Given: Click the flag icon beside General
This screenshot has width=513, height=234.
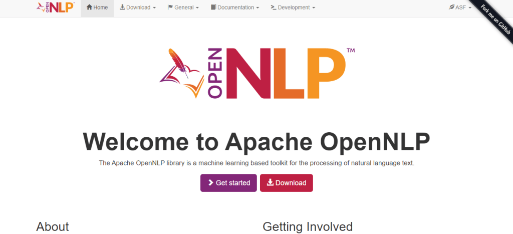Looking at the screenshot, I should pos(170,8).
